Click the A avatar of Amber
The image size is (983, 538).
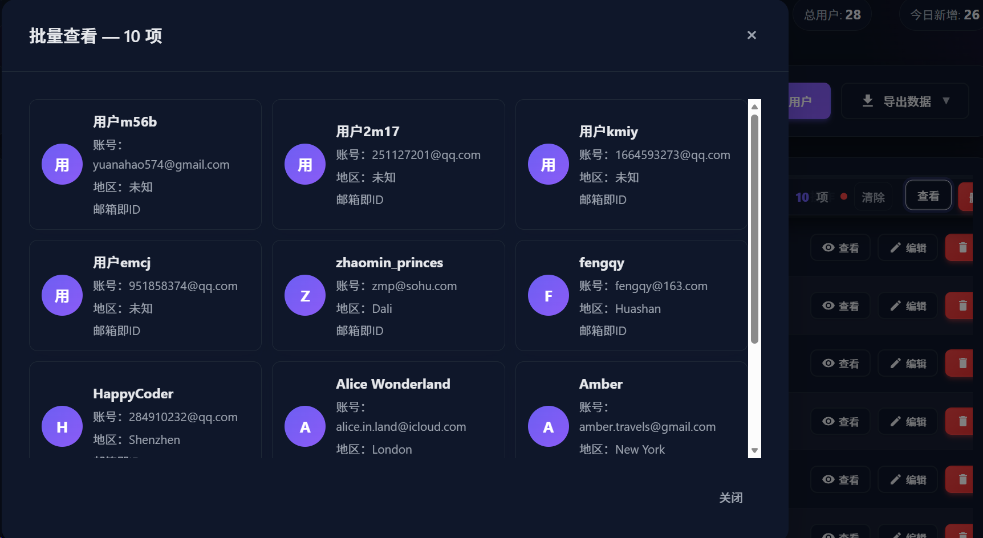(x=549, y=426)
